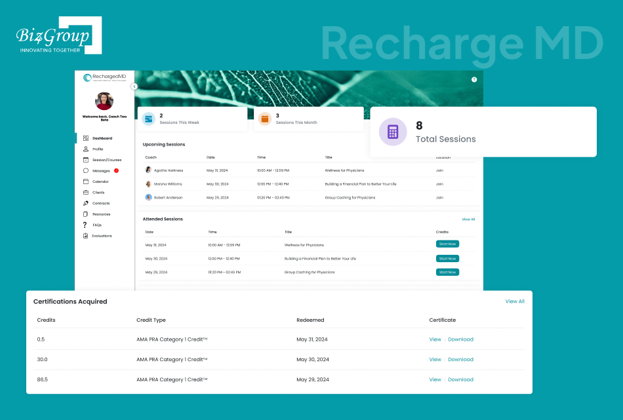Click the Credit Type column header

coord(151,320)
